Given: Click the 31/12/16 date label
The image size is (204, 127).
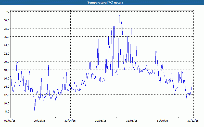Looking at the screenshot, I should click(x=193, y=121).
